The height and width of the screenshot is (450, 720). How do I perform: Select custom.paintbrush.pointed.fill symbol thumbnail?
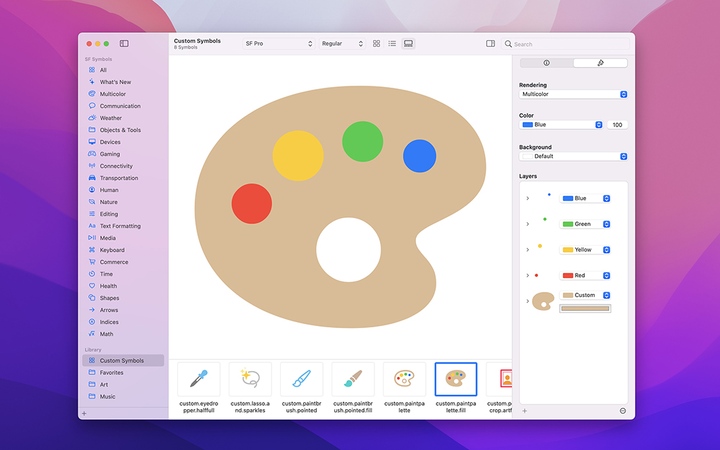coord(353,380)
